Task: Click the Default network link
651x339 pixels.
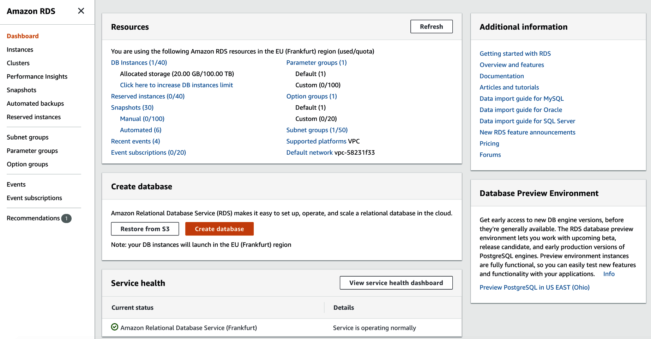Action: [x=309, y=153]
